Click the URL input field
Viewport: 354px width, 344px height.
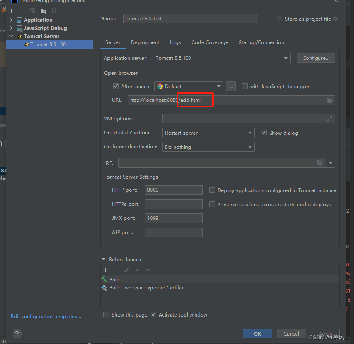click(x=231, y=100)
